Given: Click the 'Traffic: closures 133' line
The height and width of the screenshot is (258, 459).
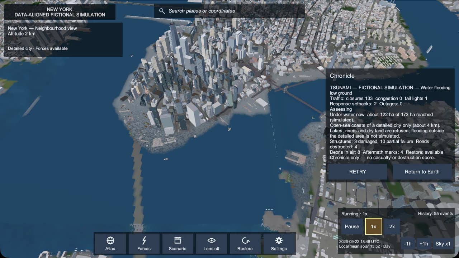Looking at the screenshot, I should (379, 98).
